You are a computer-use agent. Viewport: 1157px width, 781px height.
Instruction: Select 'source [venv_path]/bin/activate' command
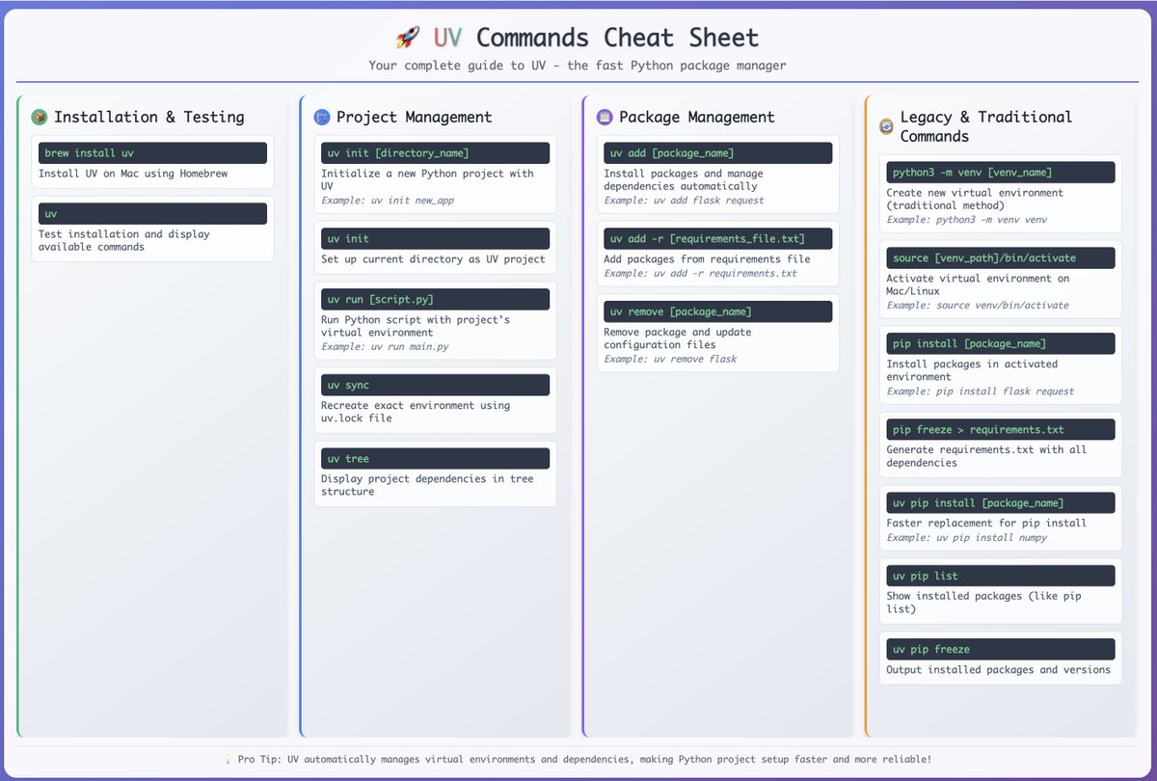1001,257
